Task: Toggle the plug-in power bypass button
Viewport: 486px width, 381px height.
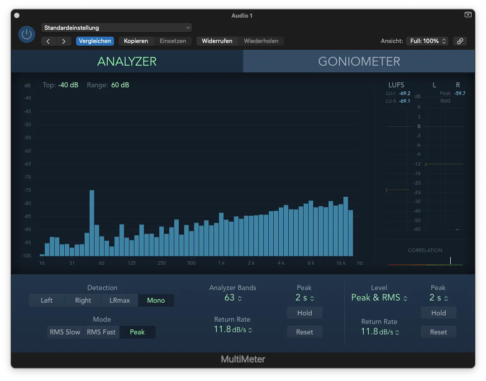Action: pos(27,34)
